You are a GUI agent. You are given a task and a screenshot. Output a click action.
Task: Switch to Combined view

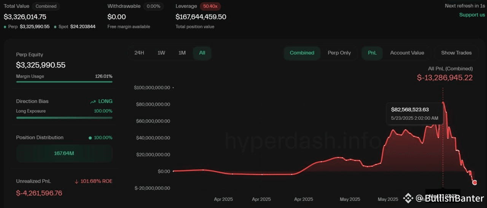point(302,53)
